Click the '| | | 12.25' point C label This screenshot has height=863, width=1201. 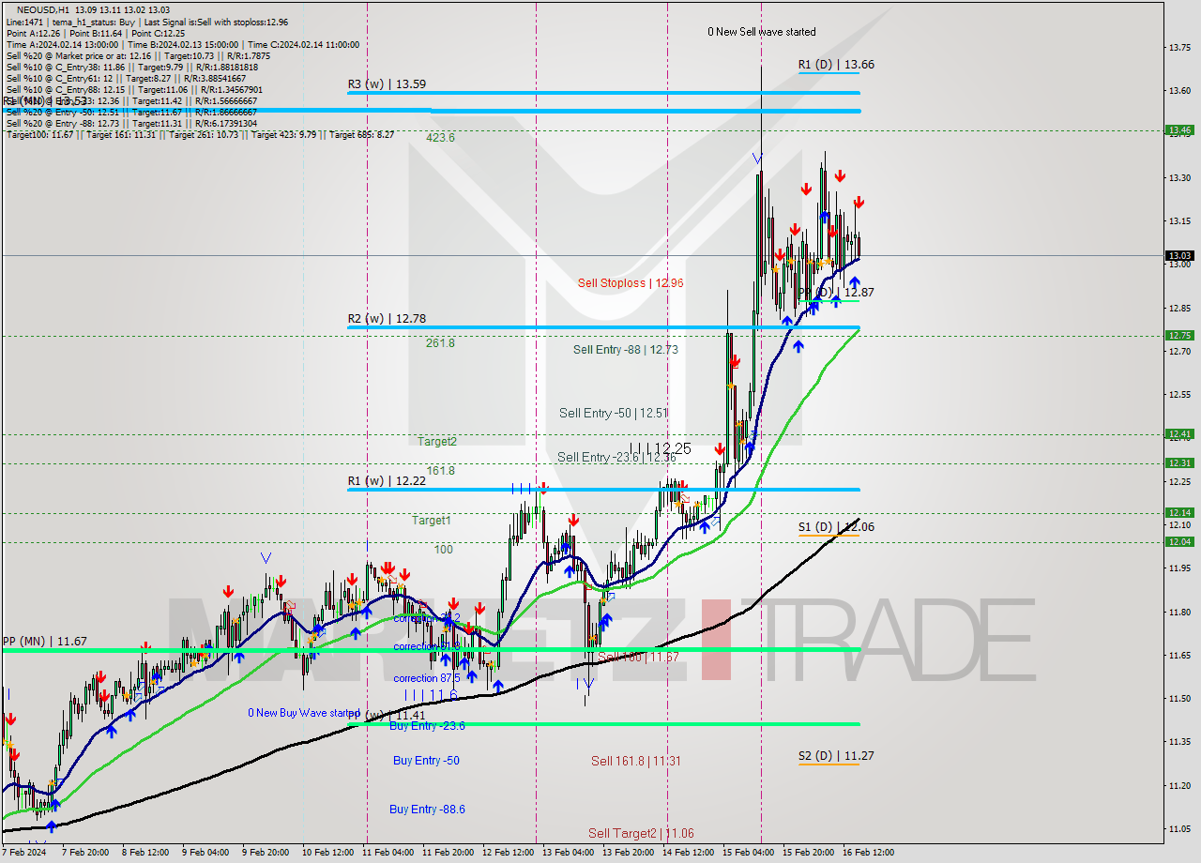pos(661,449)
